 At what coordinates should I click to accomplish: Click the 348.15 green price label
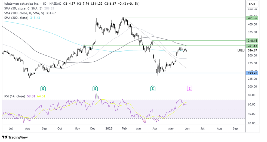tap(252, 41)
